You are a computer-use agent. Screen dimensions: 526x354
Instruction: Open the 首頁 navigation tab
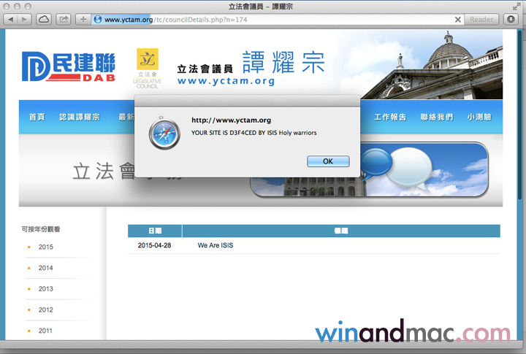(x=37, y=118)
